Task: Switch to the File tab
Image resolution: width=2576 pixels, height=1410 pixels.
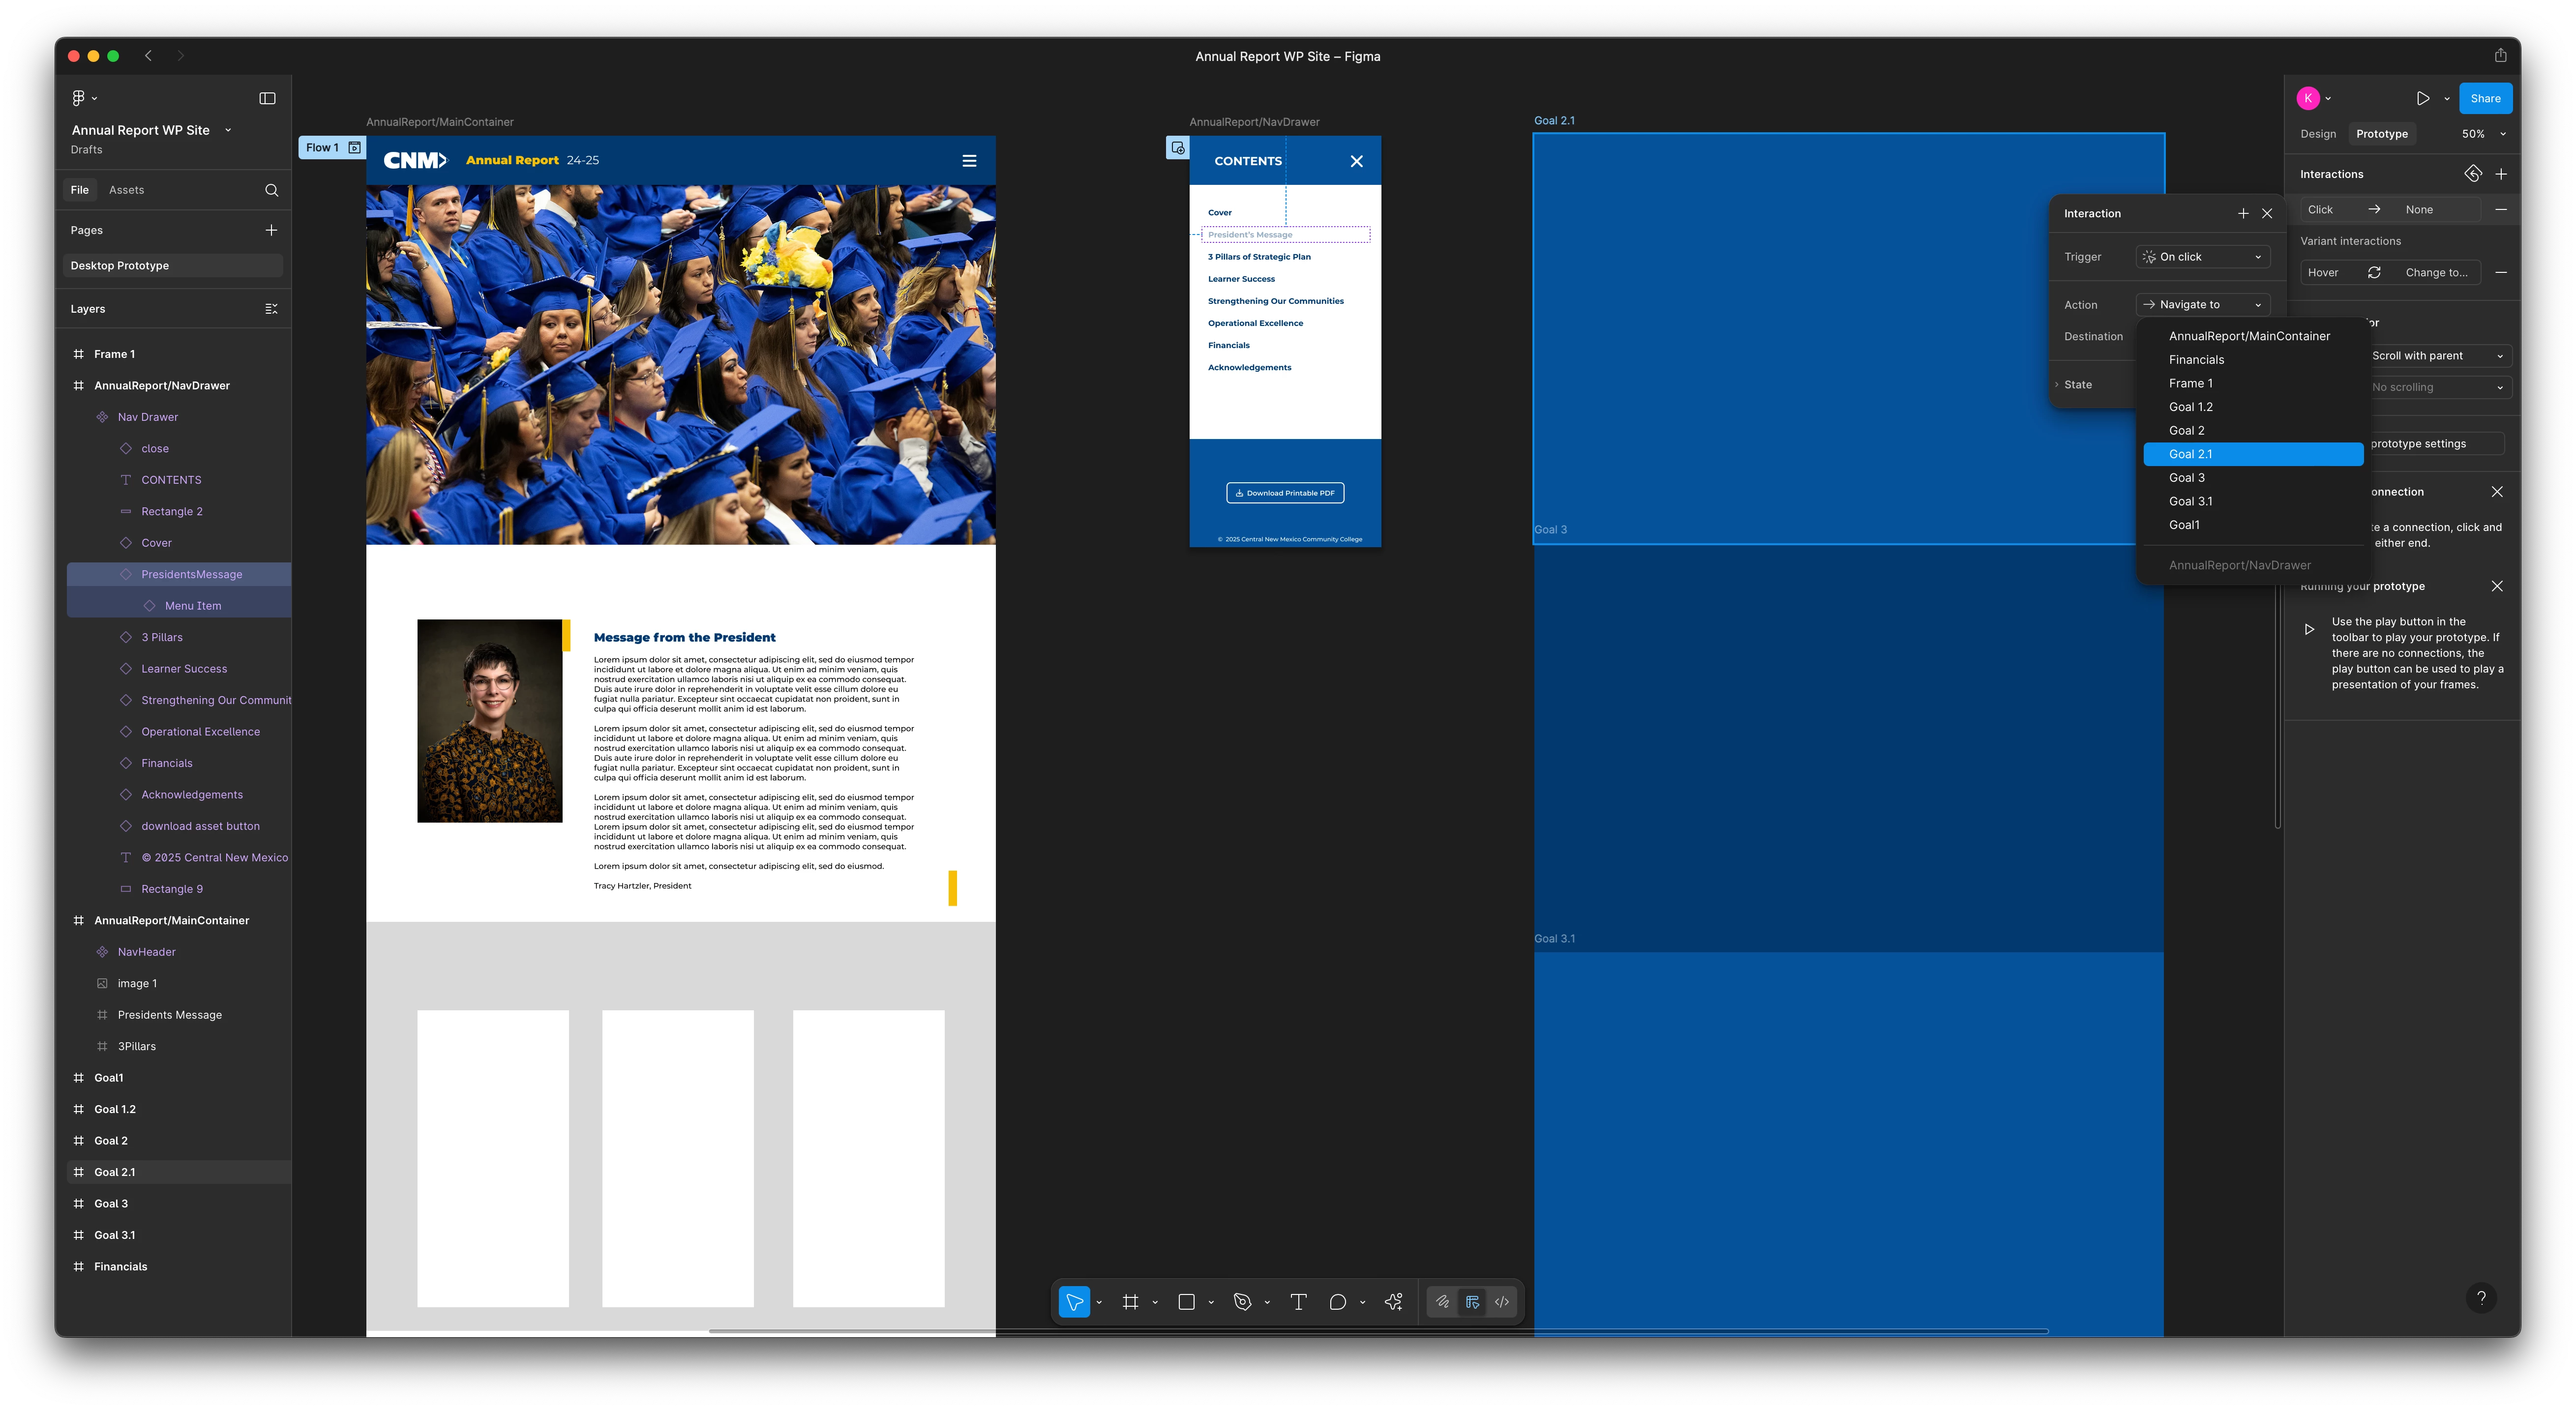Action: pyautogui.click(x=79, y=190)
